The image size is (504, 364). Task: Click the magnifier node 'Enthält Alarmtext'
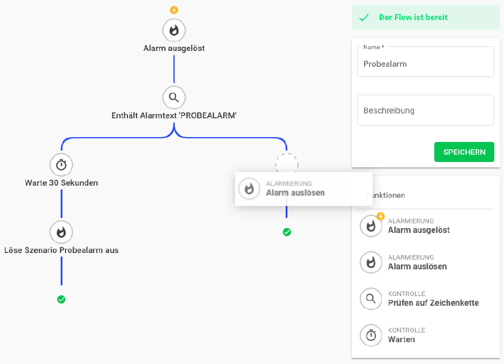tap(174, 97)
